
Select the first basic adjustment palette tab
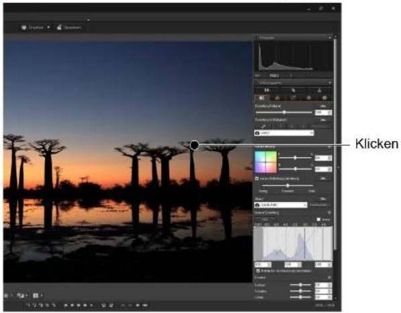pos(262,98)
